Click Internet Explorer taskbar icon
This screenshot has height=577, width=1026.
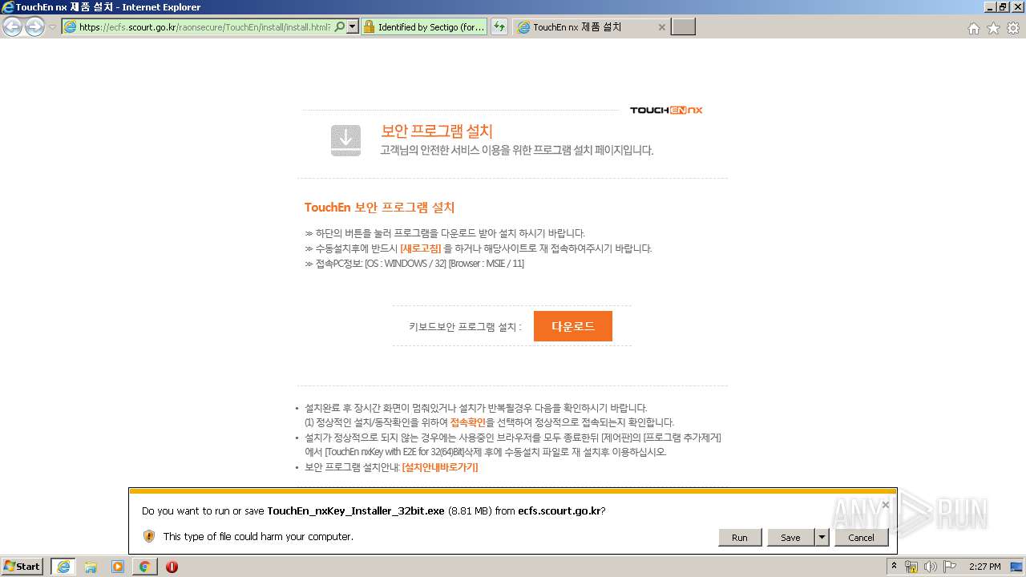pyautogui.click(x=63, y=567)
